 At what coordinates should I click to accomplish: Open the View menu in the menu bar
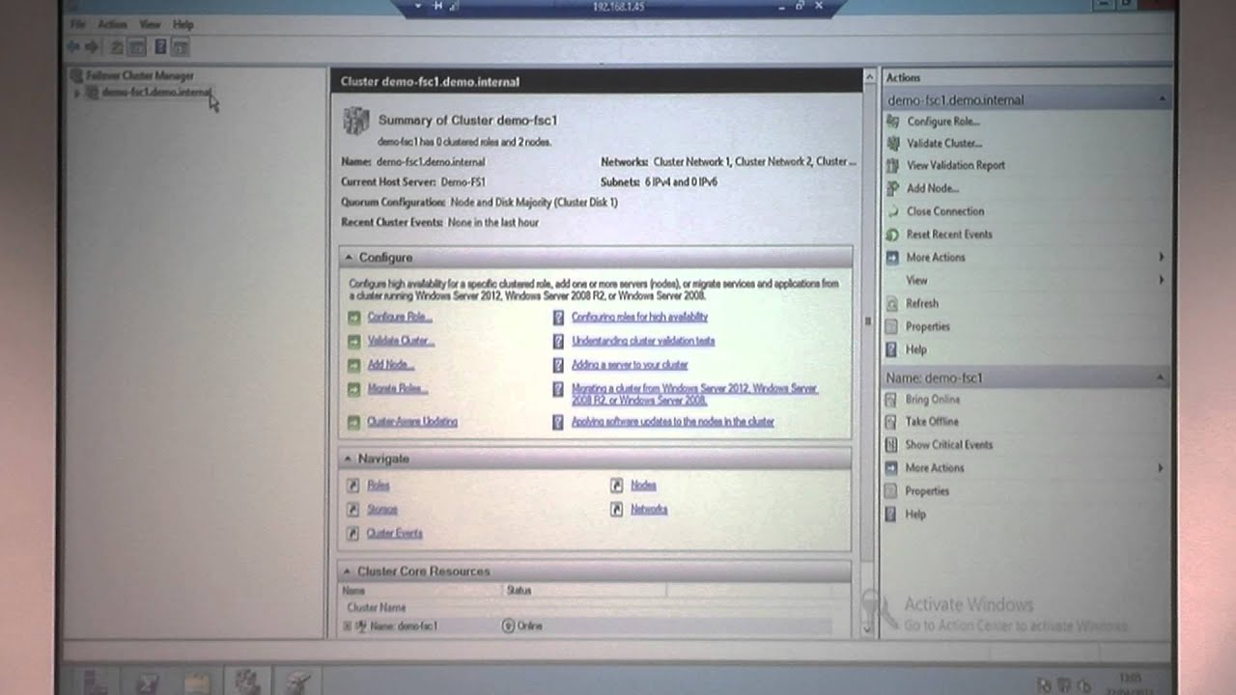click(150, 24)
